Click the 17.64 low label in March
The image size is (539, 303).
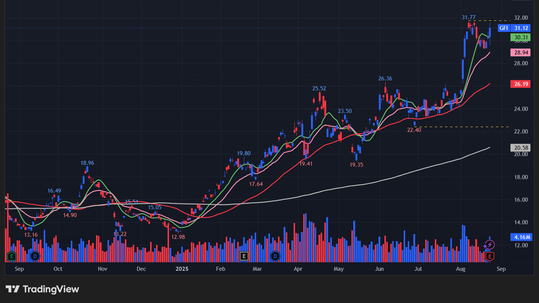coord(256,184)
